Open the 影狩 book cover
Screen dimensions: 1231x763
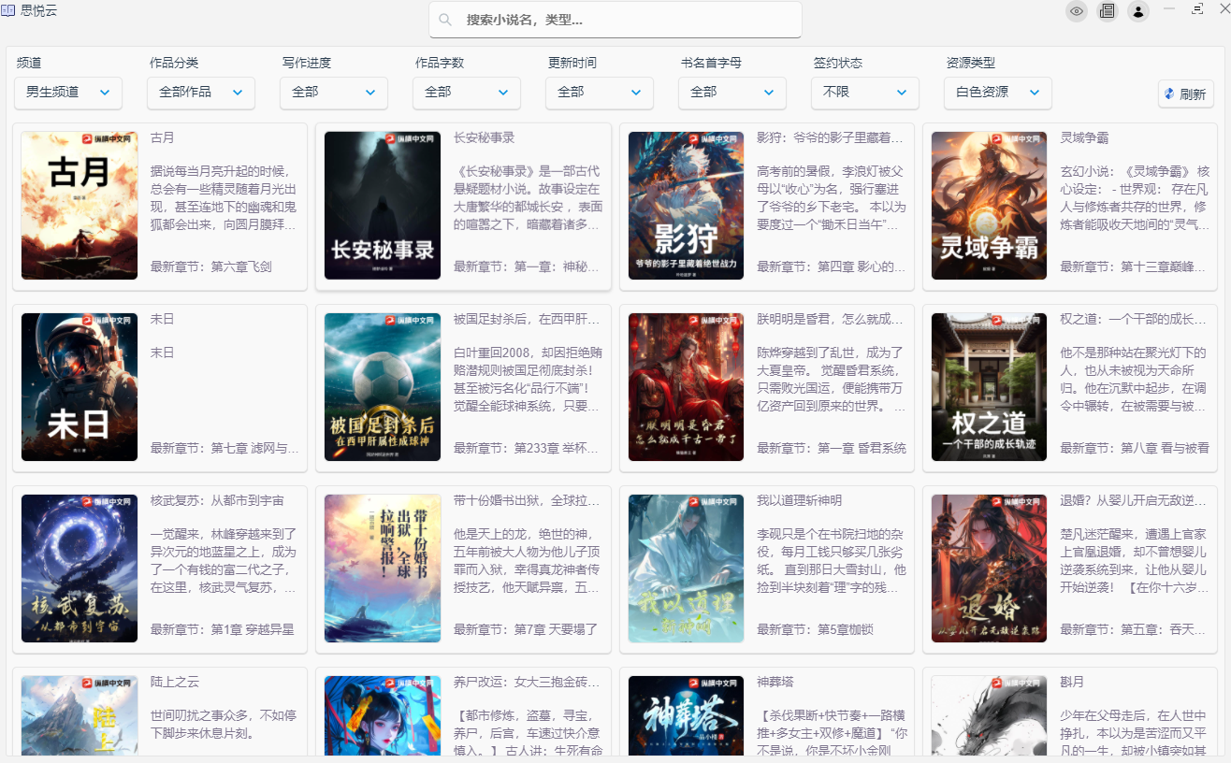(686, 206)
